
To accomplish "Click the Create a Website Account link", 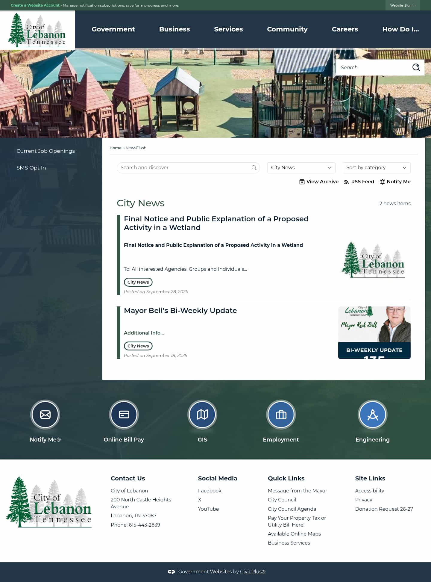I will coord(35,5).
